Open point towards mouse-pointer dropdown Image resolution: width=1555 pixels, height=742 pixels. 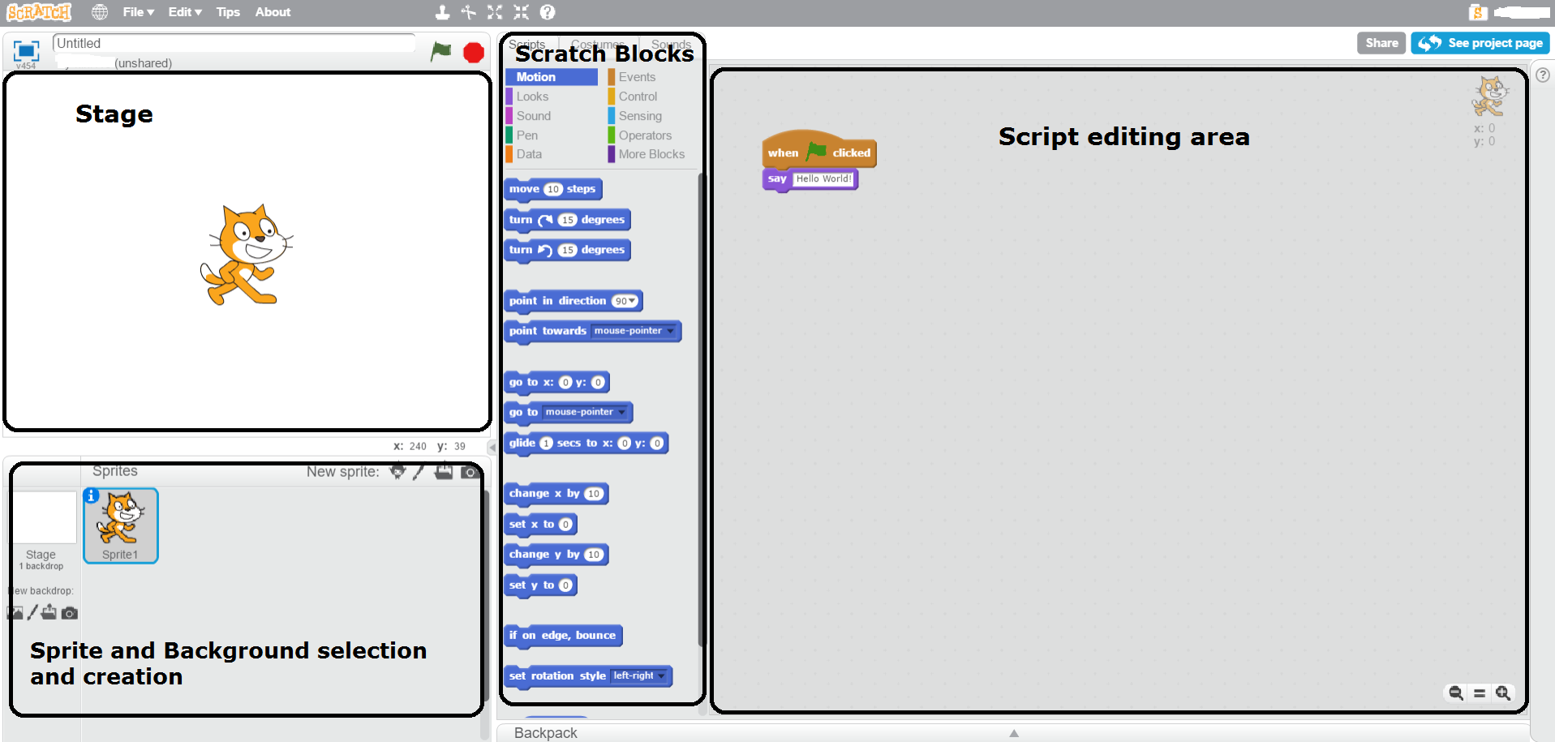point(671,331)
